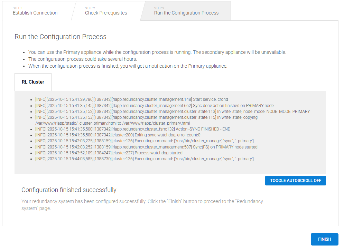Select the 'Exiting sync watchdog' log line

pos(118,135)
